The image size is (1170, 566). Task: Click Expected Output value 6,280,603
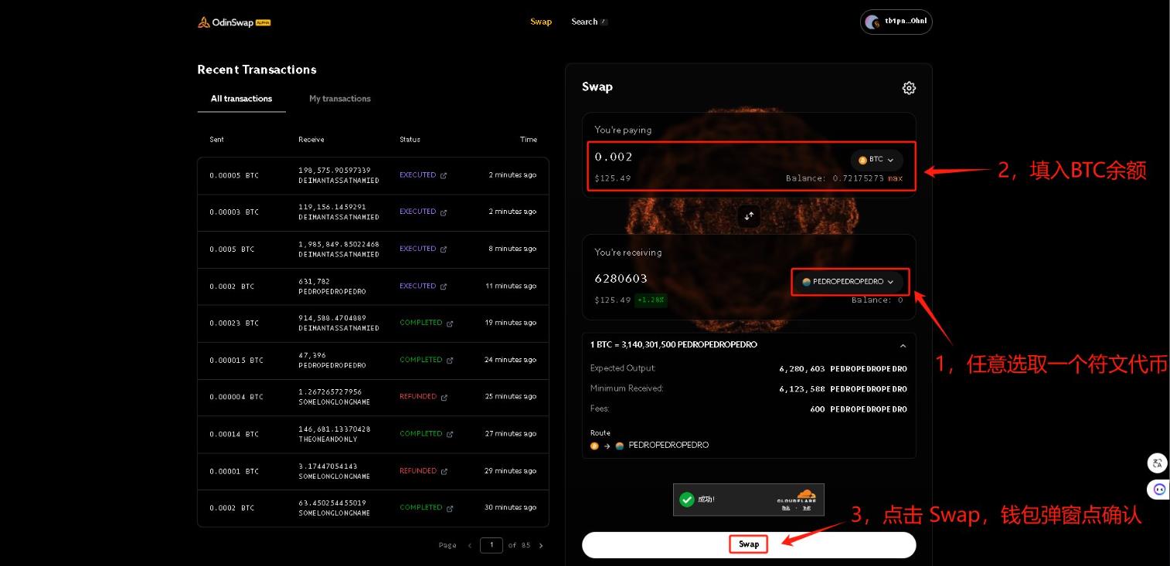click(843, 369)
